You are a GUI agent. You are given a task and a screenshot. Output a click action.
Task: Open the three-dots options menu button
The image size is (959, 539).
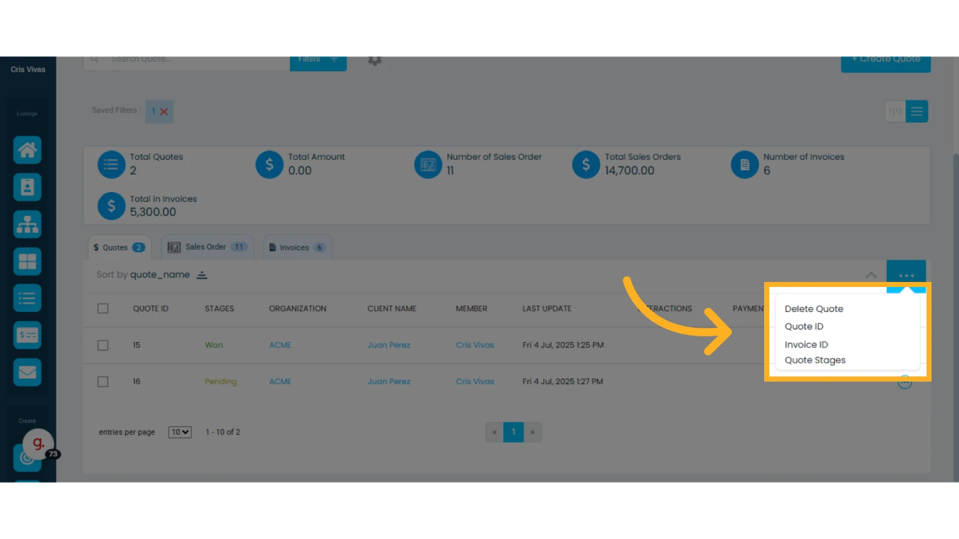point(906,275)
